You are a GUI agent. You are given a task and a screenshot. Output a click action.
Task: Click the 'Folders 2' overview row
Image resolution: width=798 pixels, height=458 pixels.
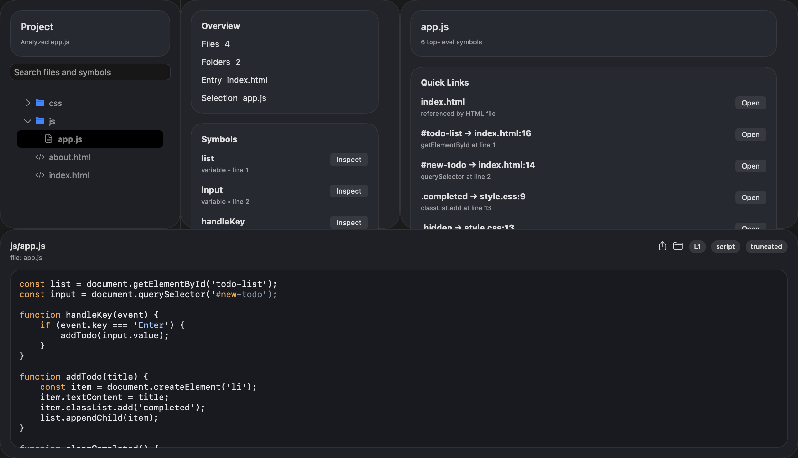click(221, 62)
